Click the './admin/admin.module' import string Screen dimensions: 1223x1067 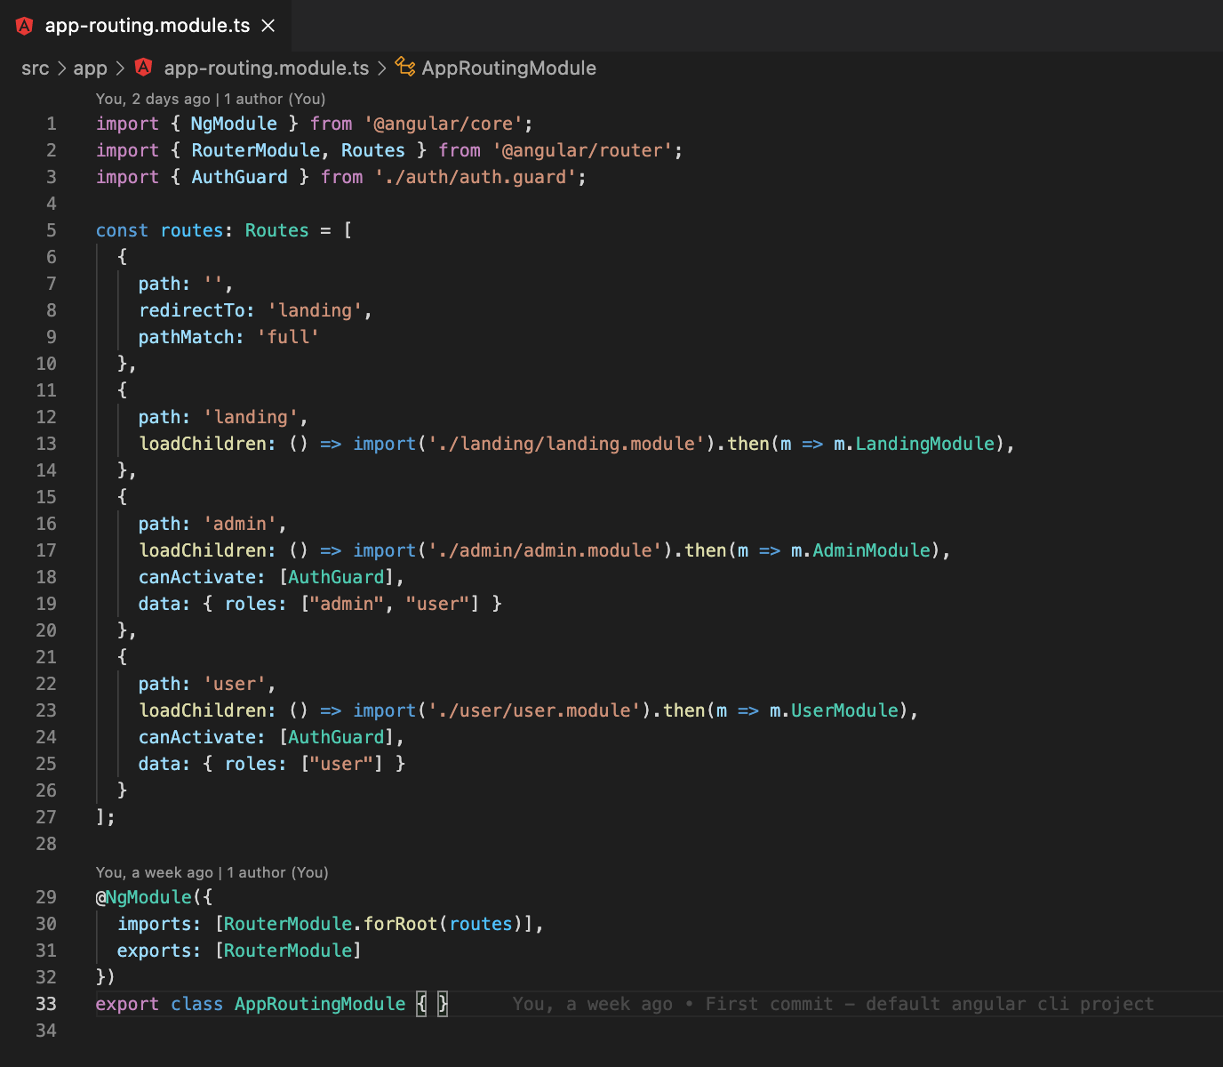[545, 550]
